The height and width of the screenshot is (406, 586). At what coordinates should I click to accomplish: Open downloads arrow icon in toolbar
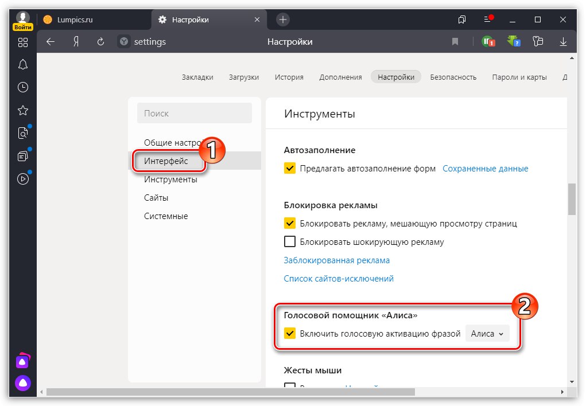click(x=563, y=41)
